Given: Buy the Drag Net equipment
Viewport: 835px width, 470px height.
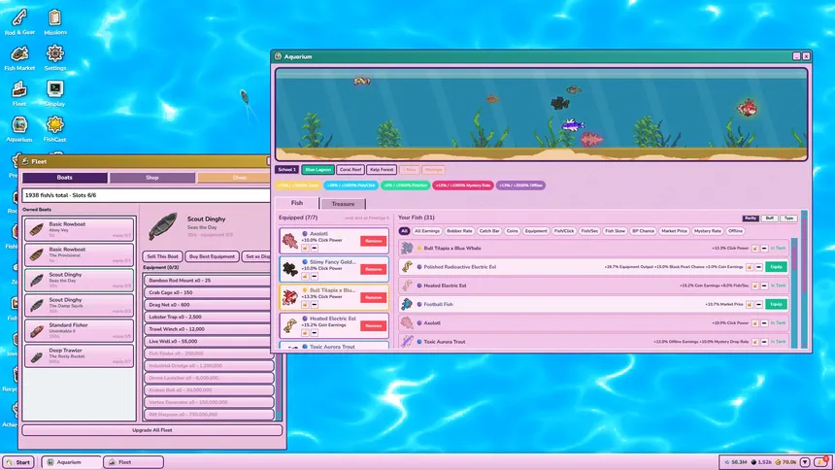Looking at the screenshot, I should click(209, 305).
